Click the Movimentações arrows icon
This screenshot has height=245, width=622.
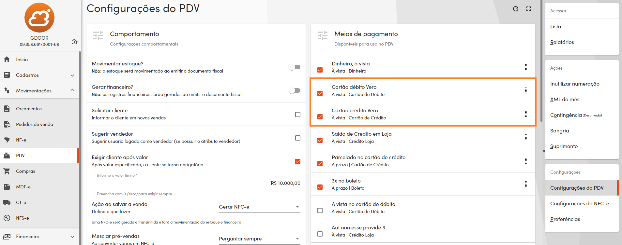click(7, 90)
